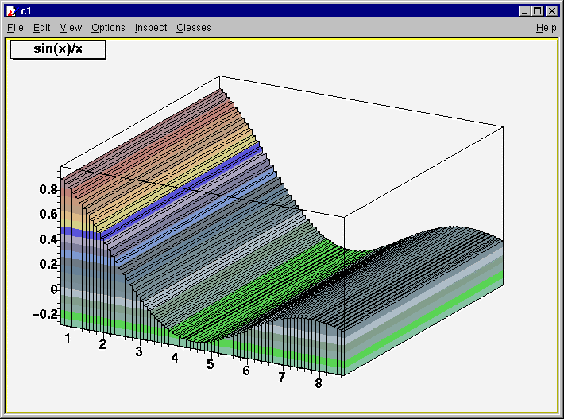The width and height of the screenshot is (564, 419).
Task: Open the Classes menu
Action: (194, 28)
